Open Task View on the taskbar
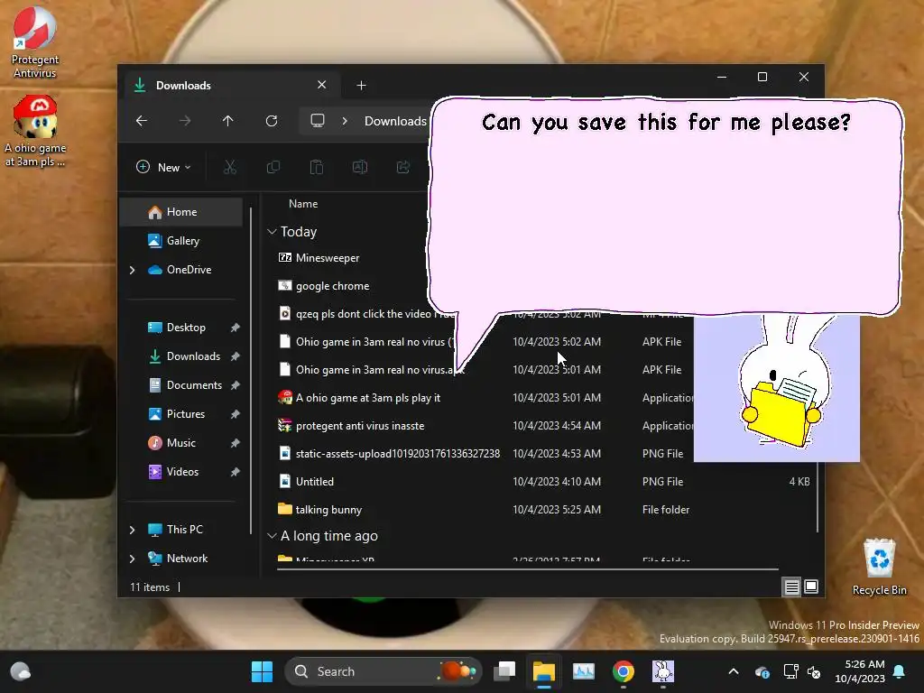The image size is (924, 693). (504, 671)
